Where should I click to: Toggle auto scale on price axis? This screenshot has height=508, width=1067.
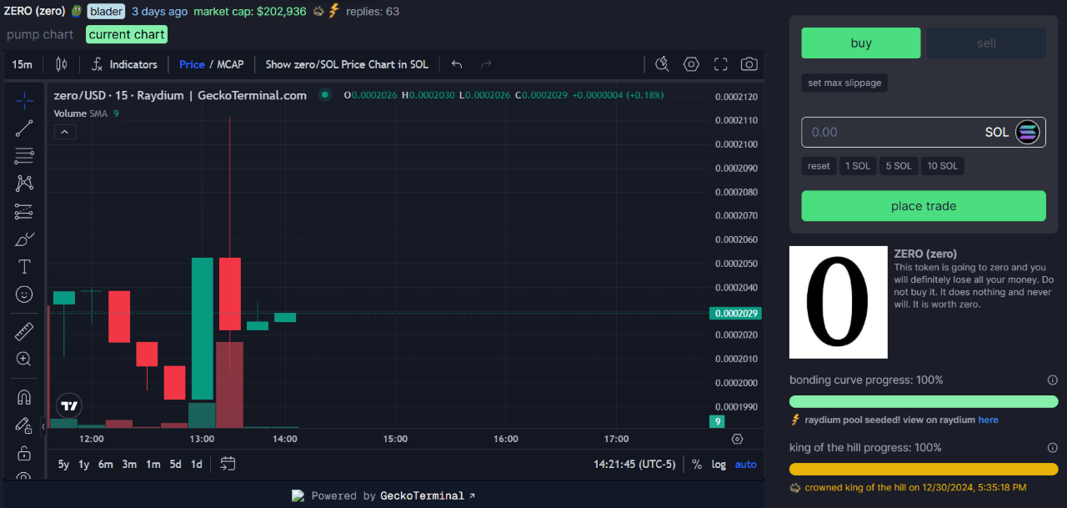(745, 464)
